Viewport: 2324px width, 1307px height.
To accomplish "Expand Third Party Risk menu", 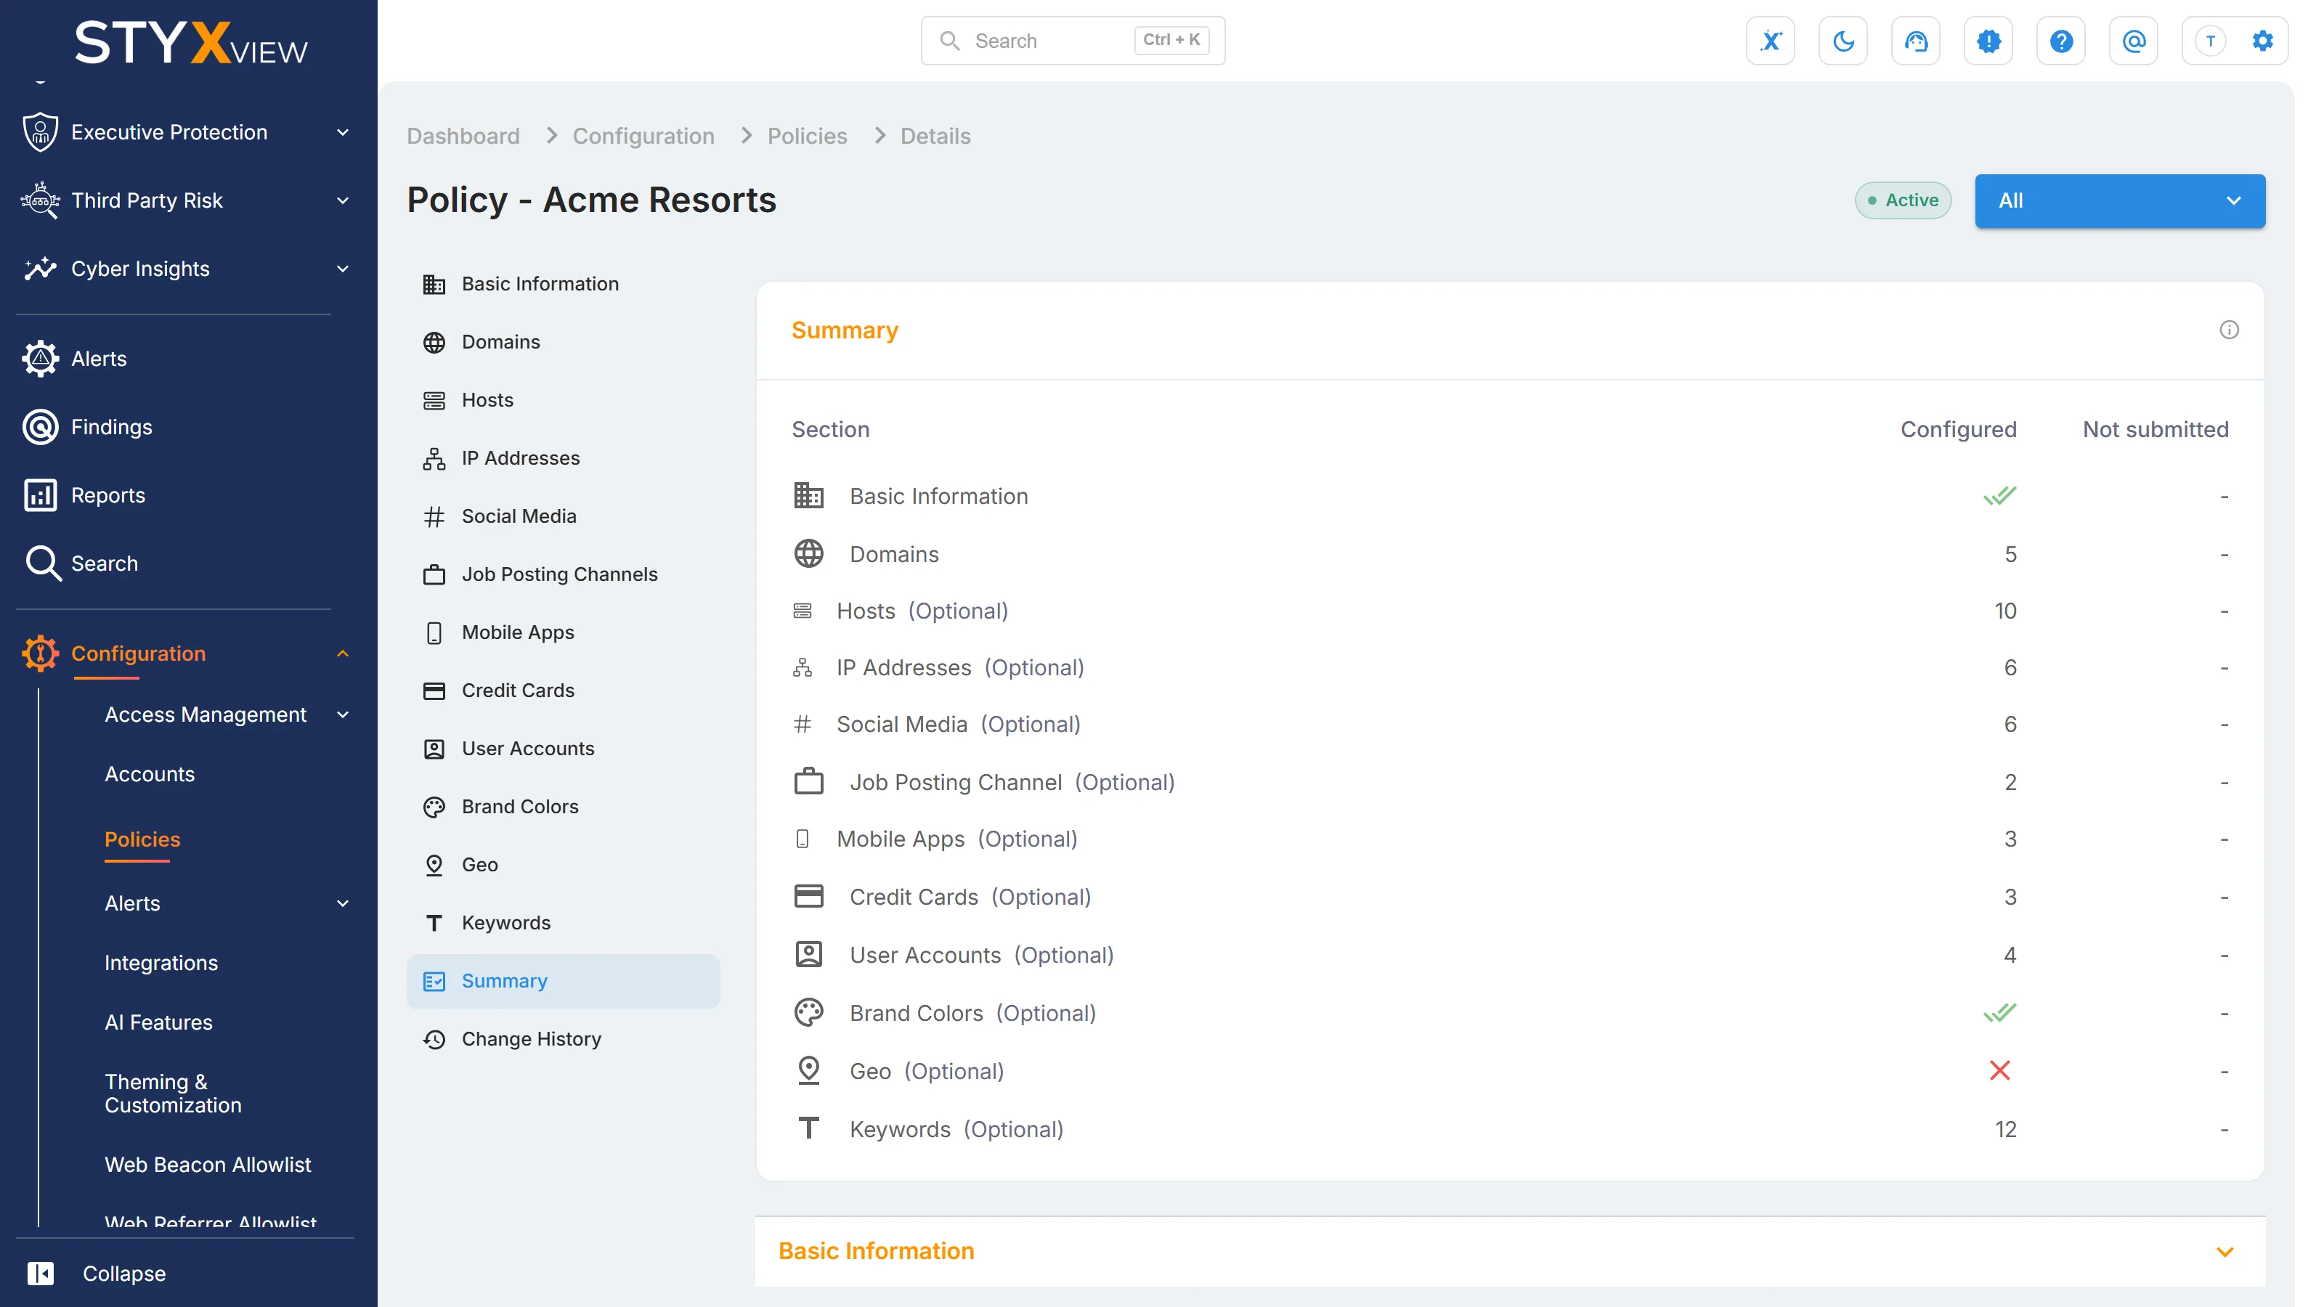I will (x=342, y=200).
